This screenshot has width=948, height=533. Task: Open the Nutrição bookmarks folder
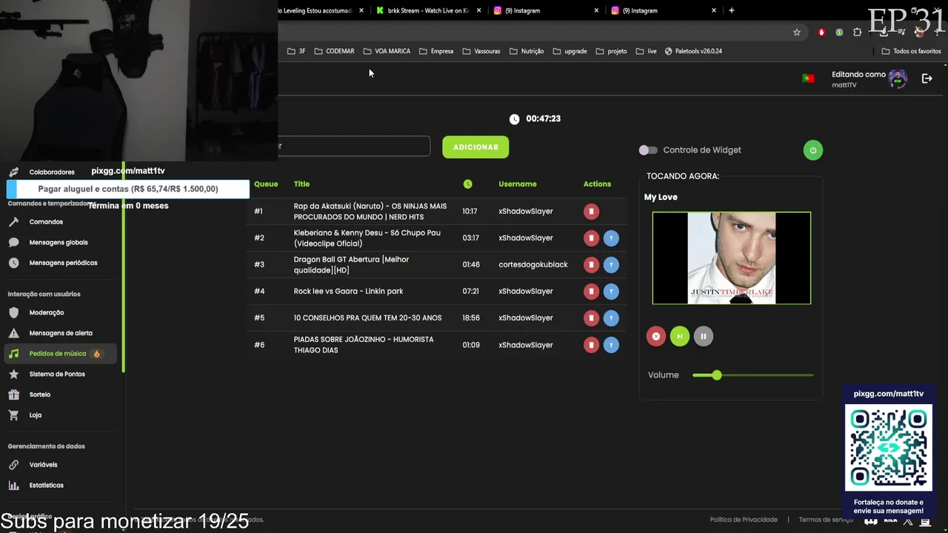[x=527, y=51]
